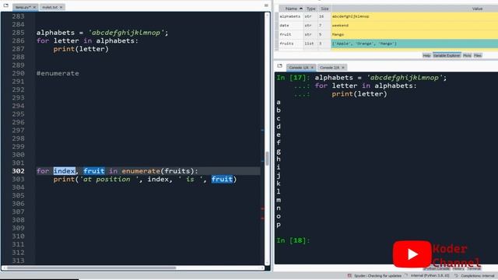Select the date variable row name
Screen dimensions: 498x280
[x=284, y=26]
